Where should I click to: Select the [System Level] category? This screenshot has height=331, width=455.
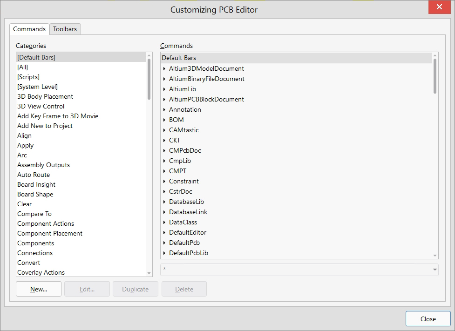(x=81, y=87)
